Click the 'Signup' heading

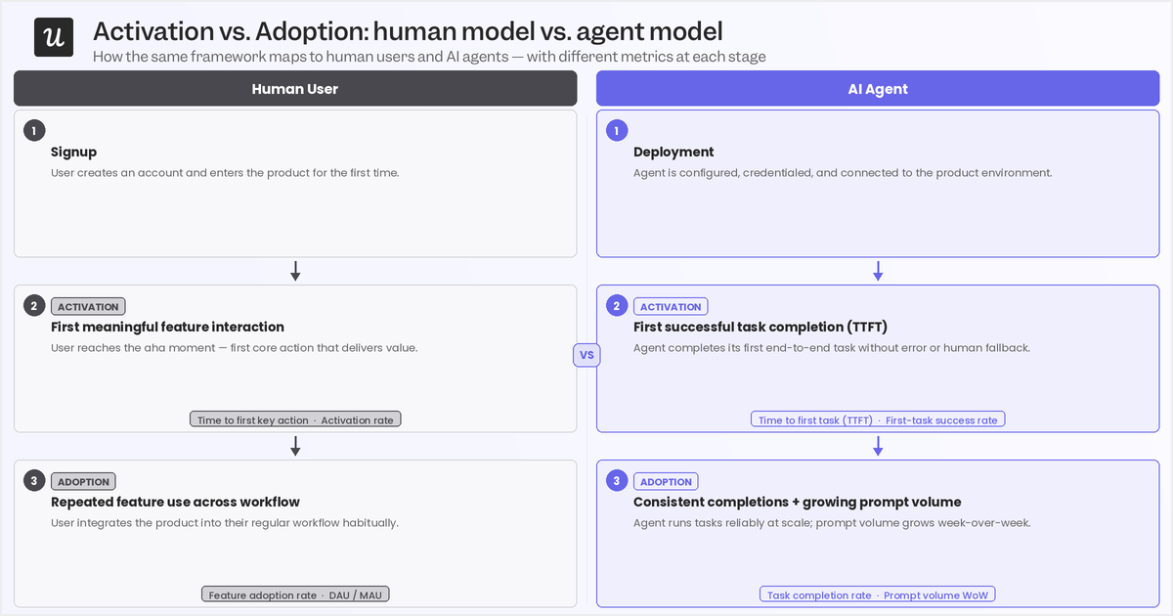(73, 152)
